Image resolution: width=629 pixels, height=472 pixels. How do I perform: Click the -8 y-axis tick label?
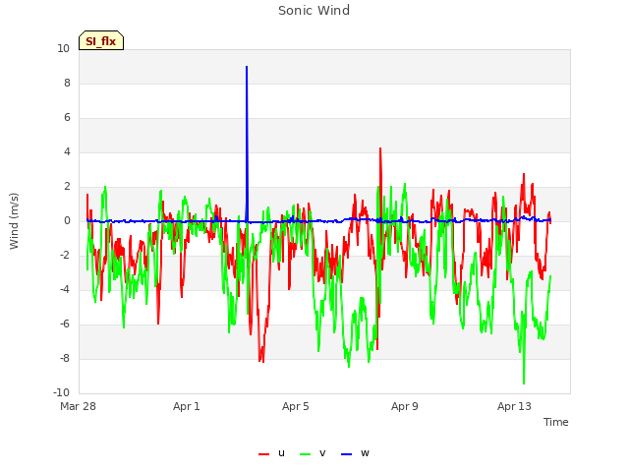65,358
